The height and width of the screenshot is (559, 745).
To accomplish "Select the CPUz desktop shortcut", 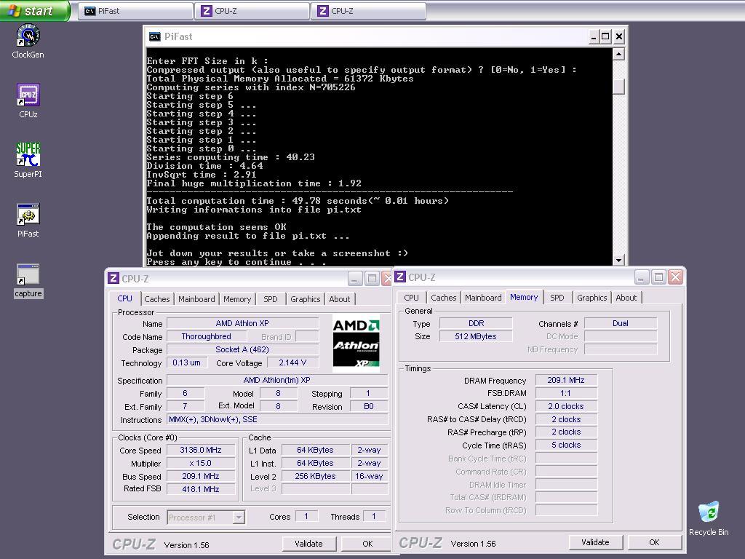I will tap(28, 100).
